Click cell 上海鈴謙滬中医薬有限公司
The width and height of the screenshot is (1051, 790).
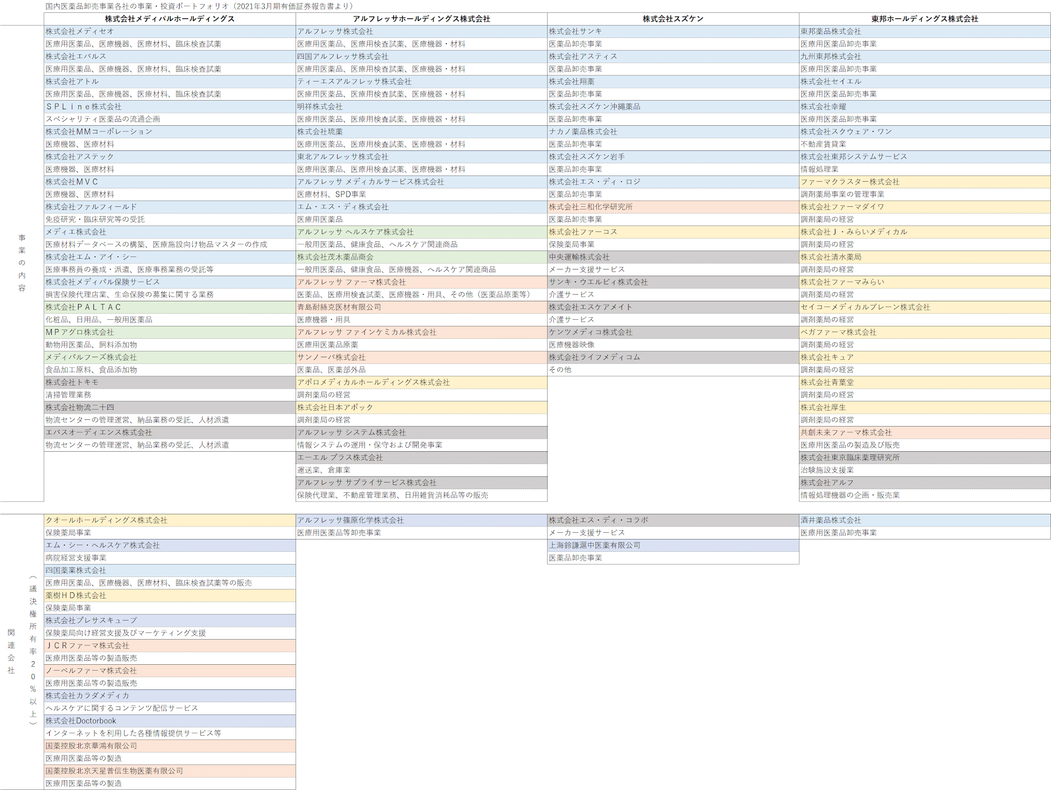tap(673, 546)
